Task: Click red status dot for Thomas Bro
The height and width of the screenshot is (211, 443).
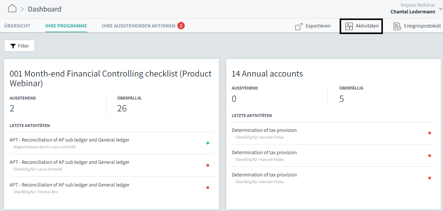Action: coord(208,188)
